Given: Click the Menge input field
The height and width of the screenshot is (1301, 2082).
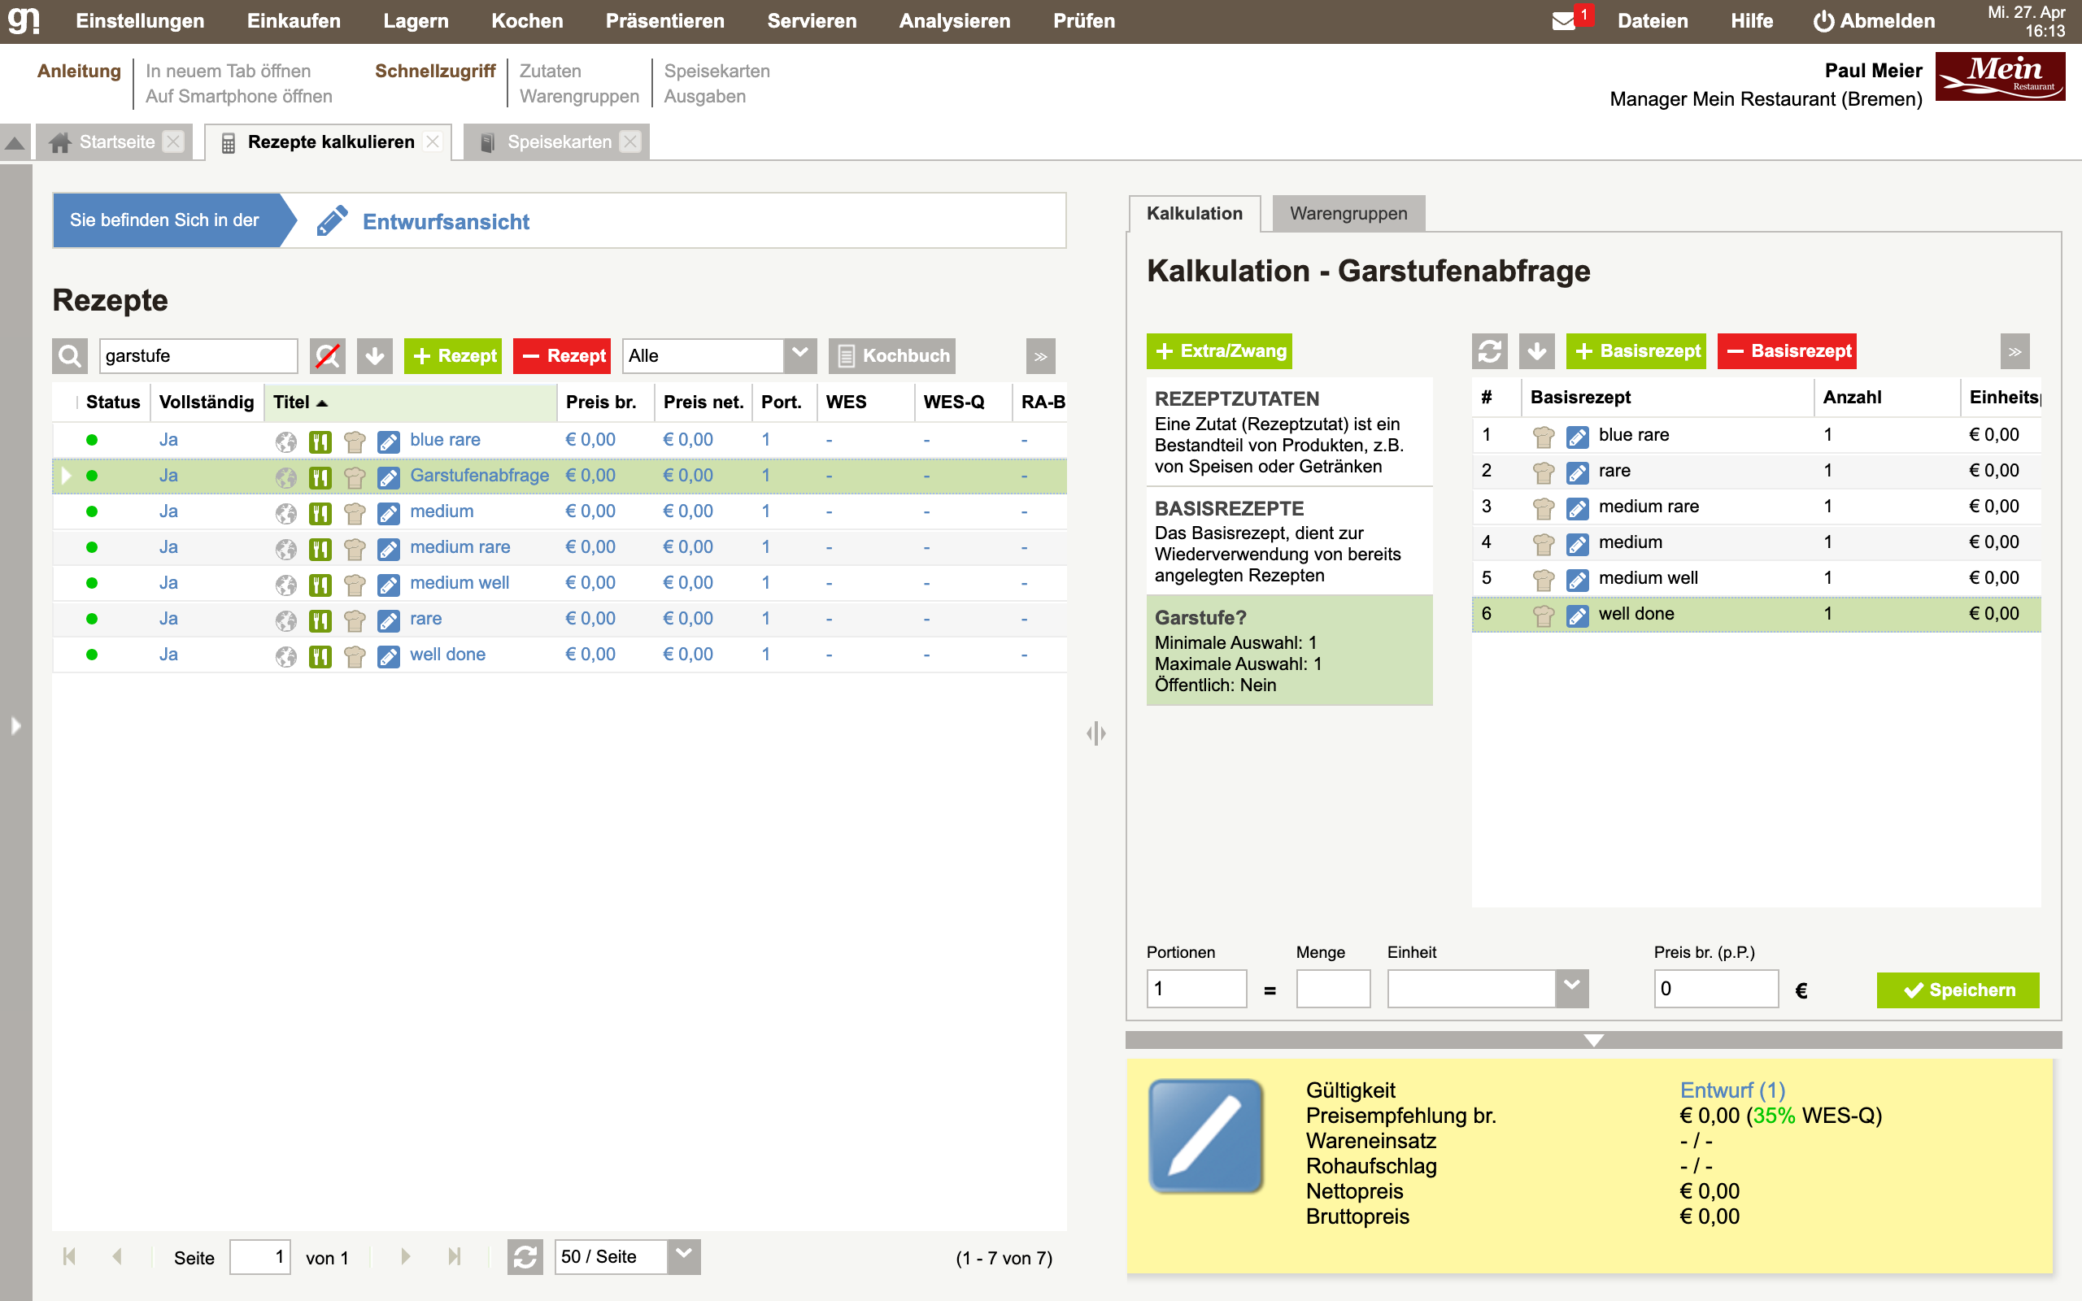Looking at the screenshot, I should (x=1333, y=988).
